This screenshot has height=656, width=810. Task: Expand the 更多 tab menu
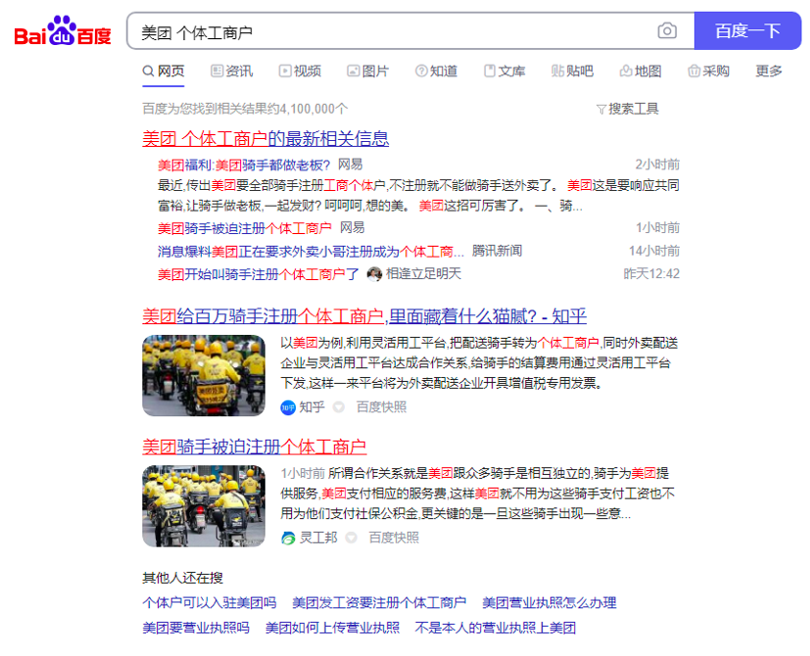click(x=769, y=71)
